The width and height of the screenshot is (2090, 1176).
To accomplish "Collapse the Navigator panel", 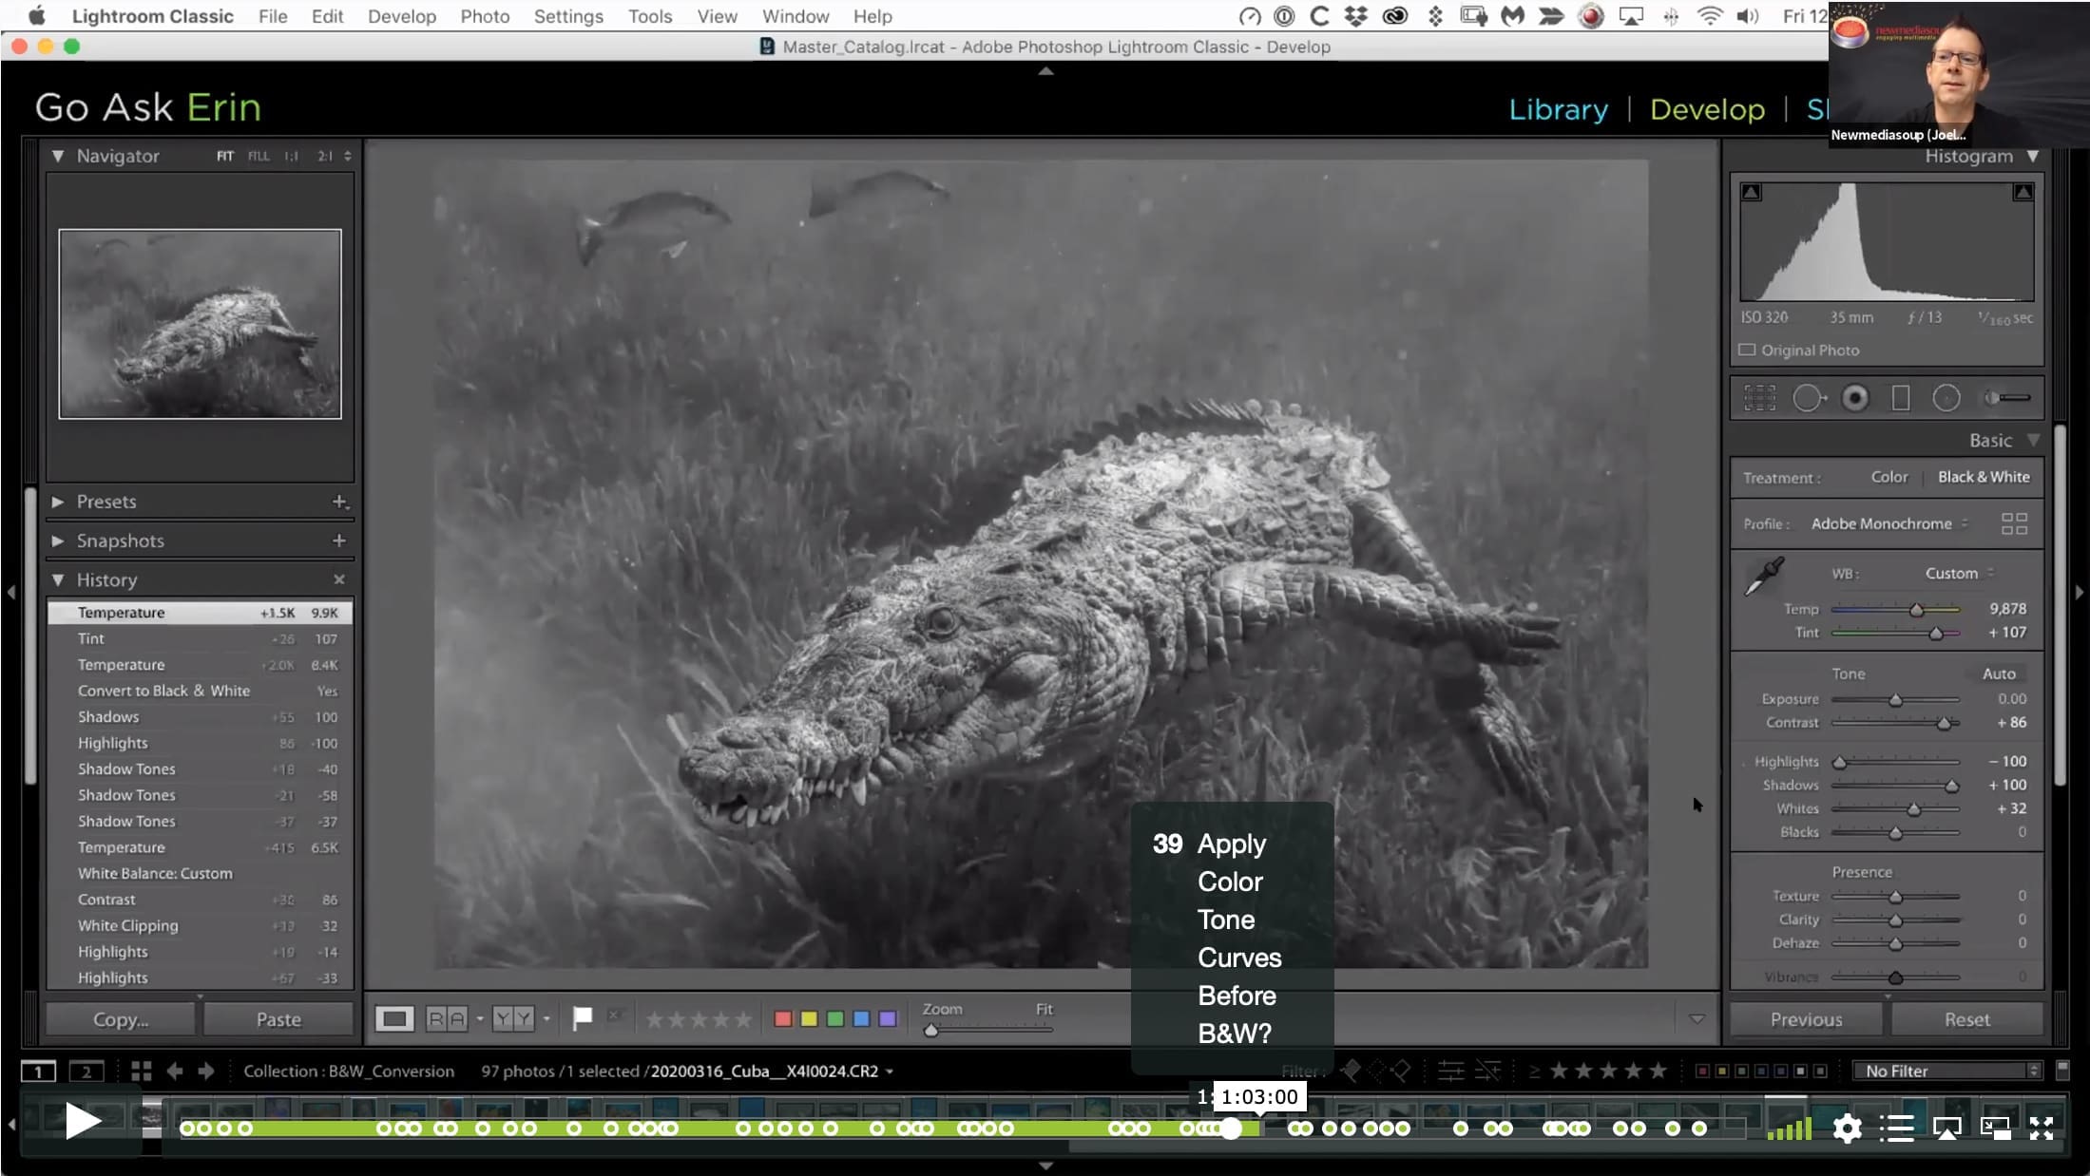I will point(58,156).
